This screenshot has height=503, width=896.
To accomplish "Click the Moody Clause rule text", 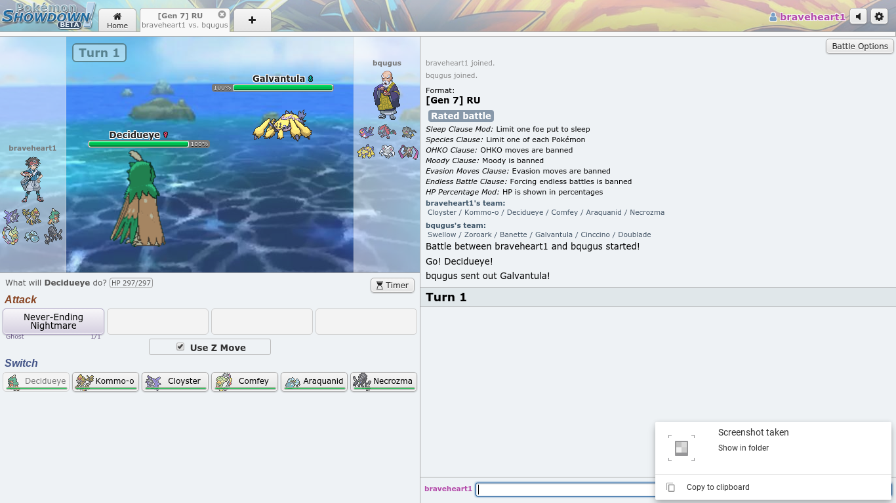I will (x=485, y=160).
